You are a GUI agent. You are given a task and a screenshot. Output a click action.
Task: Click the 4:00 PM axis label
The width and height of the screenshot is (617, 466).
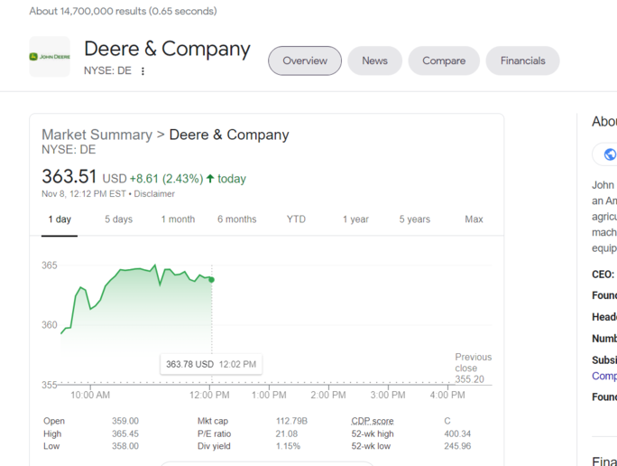click(x=447, y=395)
